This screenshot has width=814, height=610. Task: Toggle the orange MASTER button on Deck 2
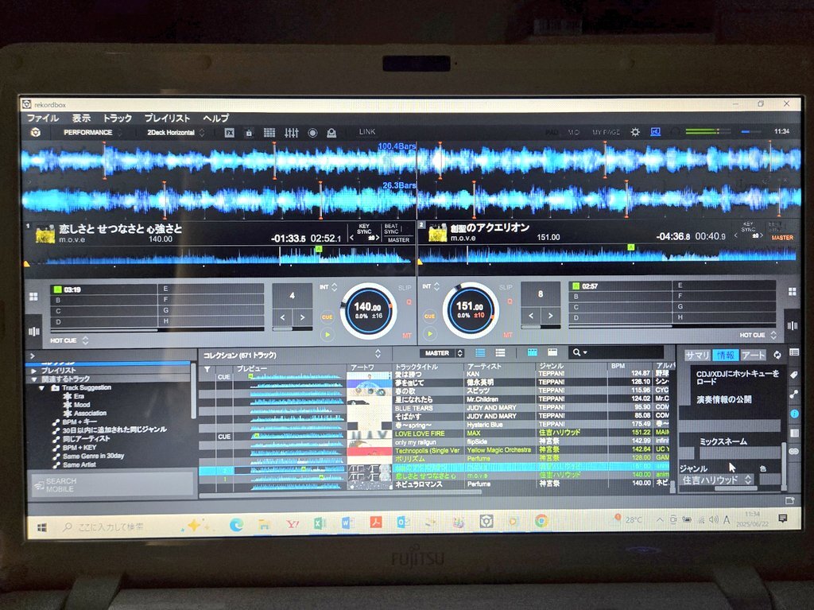[782, 238]
